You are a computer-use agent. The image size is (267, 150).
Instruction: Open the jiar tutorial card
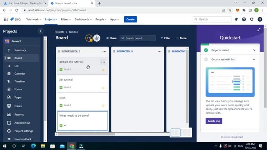coord(83,84)
